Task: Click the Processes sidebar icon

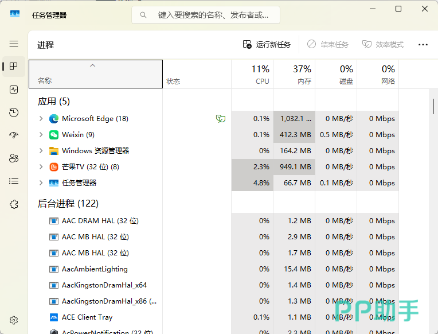Action: 14,67
